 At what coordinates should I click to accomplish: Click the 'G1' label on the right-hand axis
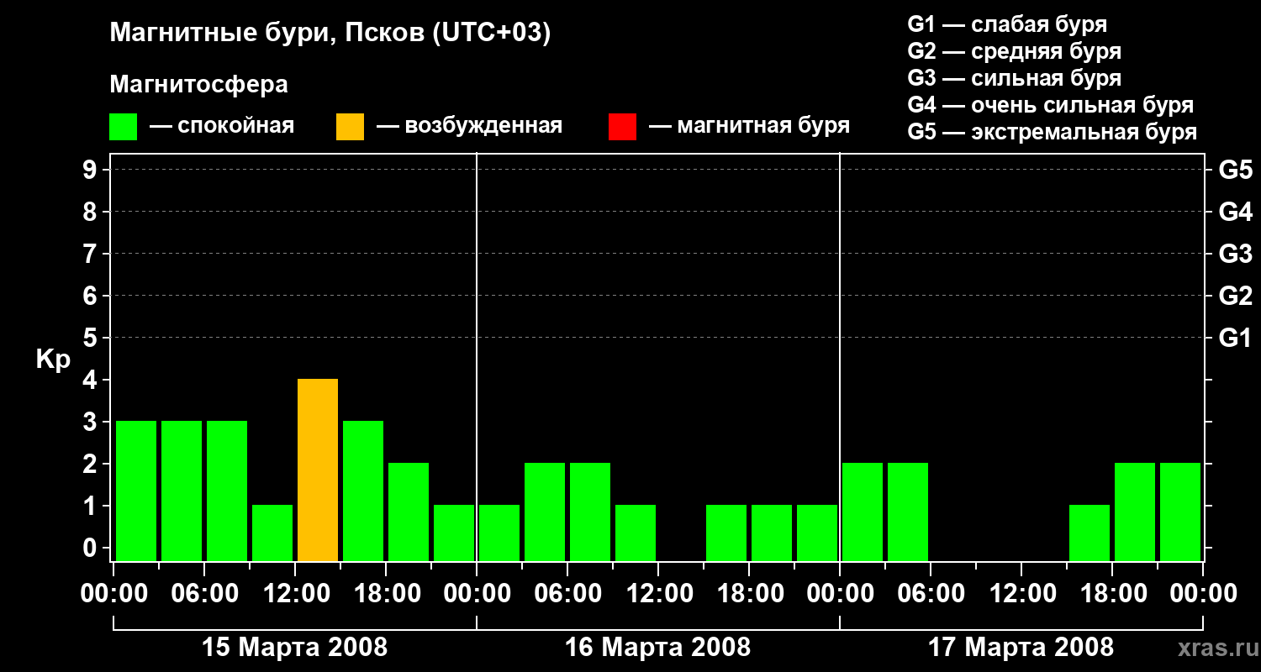tap(1235, 338)
